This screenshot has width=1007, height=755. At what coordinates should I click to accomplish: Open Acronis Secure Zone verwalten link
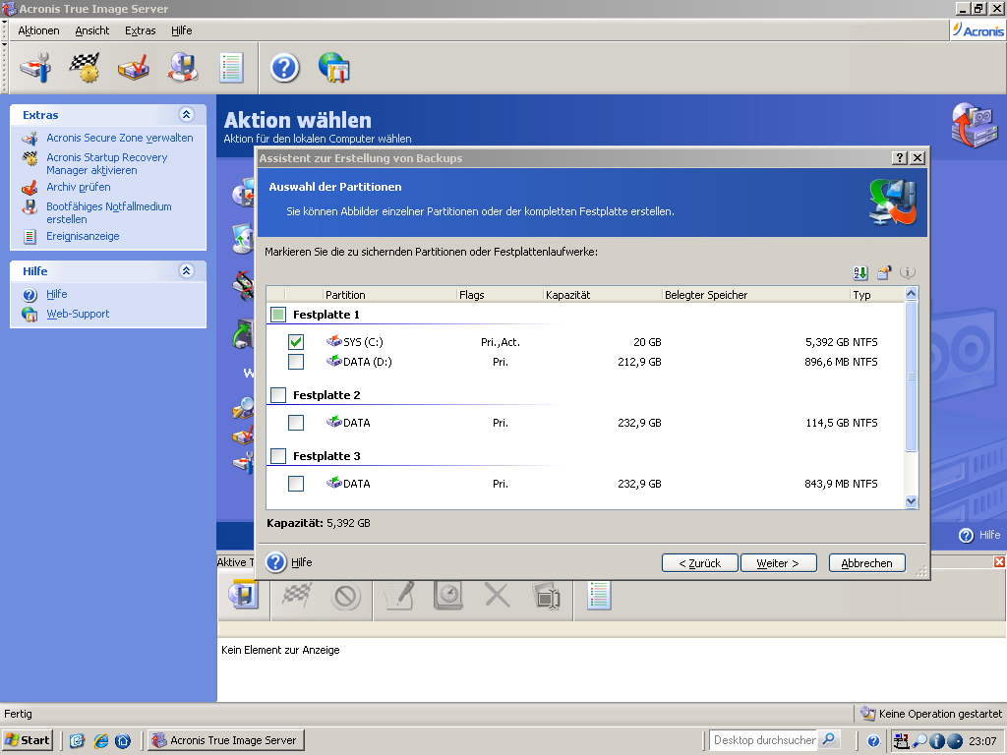pos(119,138)
